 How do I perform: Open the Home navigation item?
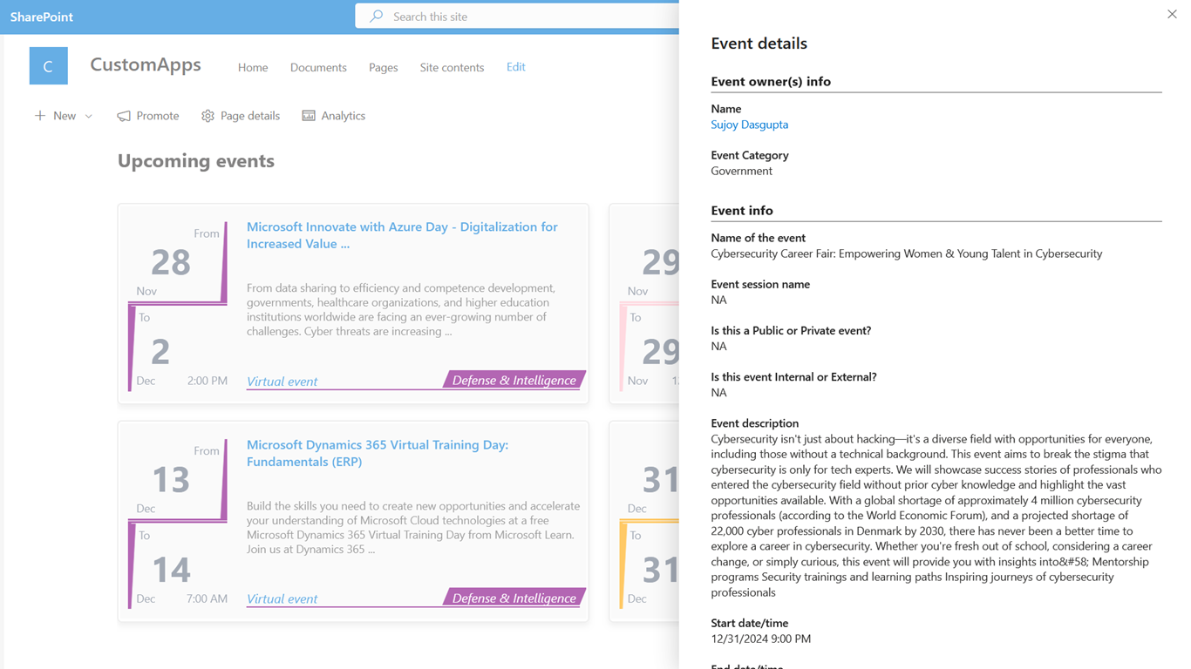point(253,67)
